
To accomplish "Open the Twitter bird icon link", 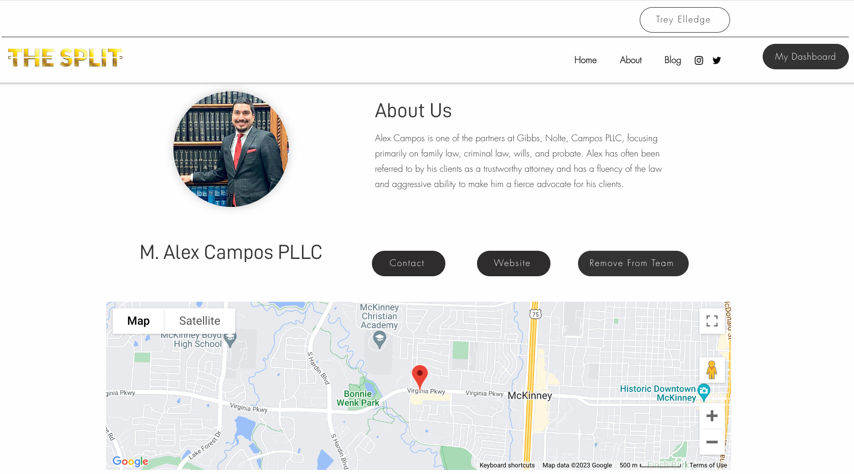I will pyautogui.click(x=717, y=61).
